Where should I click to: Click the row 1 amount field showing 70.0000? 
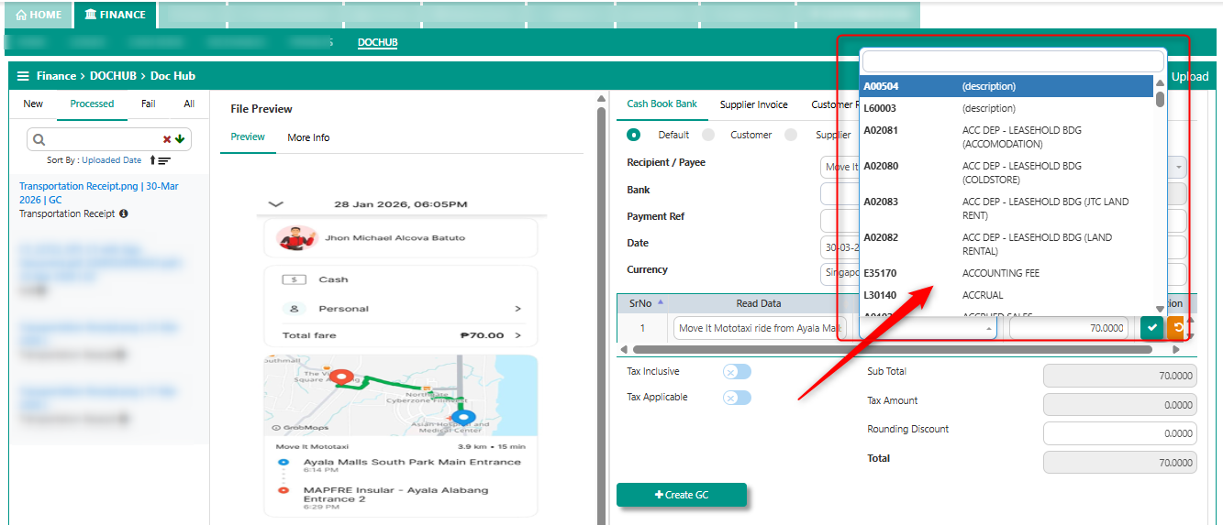coord(1069,328)
